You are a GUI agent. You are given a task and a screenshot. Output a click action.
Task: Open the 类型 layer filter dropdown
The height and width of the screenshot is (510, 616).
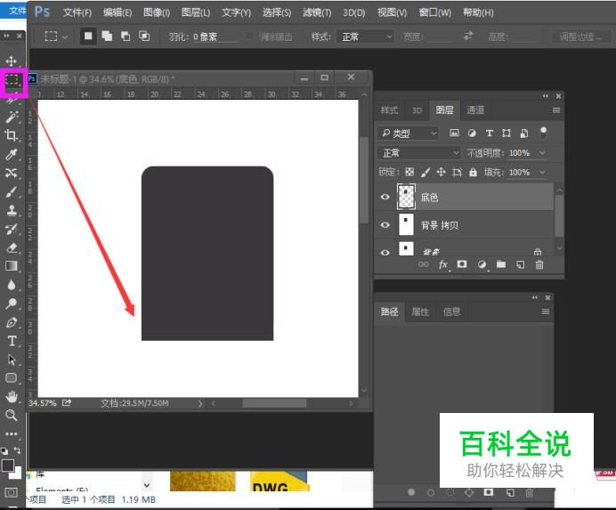point(409,134)
